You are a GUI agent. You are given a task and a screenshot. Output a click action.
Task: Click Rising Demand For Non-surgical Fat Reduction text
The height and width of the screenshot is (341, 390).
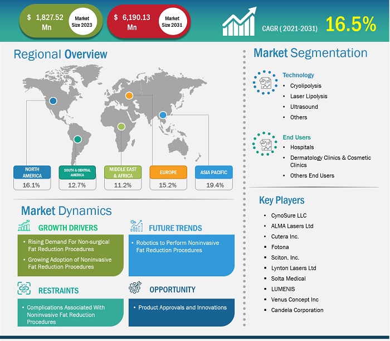click(x=69, y=246)
